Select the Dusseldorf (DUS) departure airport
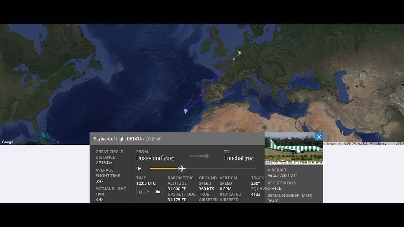 click(x=155, y=158)
